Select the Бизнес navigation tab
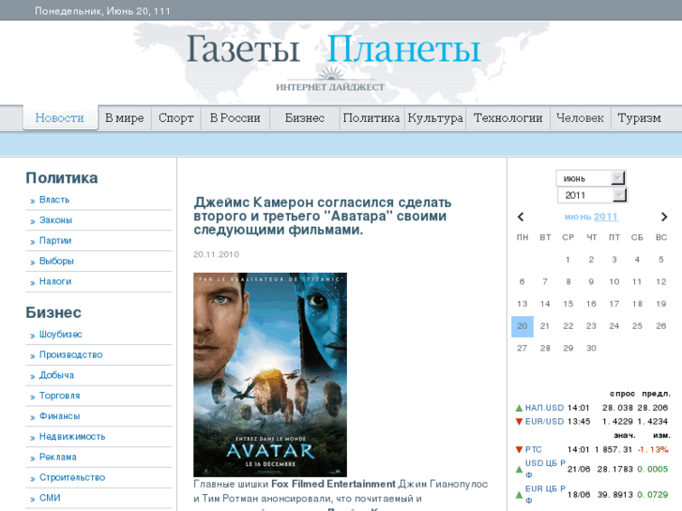The width and height of the screenshot is (682, 511). pyautogui.click(x=305, y=118)
